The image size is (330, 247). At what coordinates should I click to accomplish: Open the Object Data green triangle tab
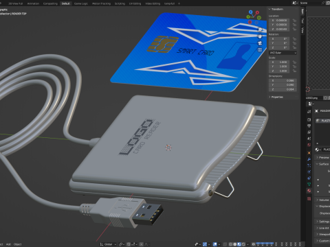point(309,184)
